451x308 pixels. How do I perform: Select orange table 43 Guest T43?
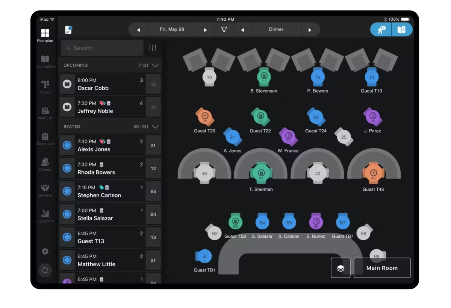pyautogui.click(x=373, y=173)
